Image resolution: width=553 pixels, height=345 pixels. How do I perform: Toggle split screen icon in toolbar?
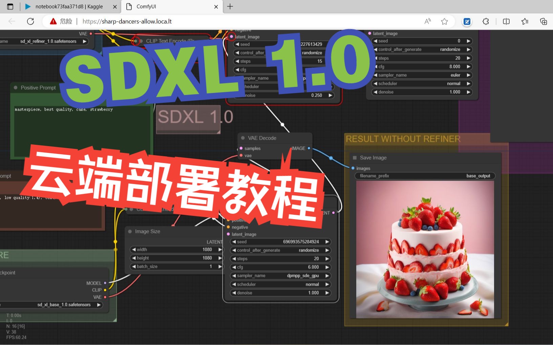[x=506, y=21]
